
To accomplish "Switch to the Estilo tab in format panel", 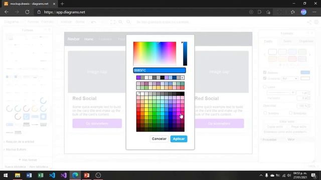I will click(x=268, y=41).
